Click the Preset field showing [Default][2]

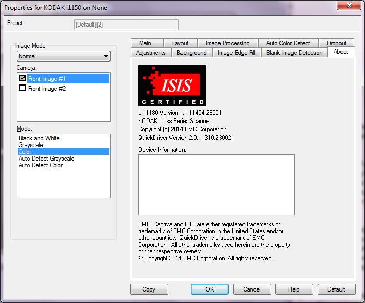click(x=126, y=25)
